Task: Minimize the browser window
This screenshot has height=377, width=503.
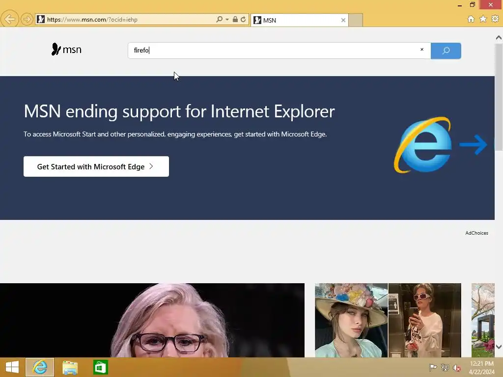Action: 460,5
